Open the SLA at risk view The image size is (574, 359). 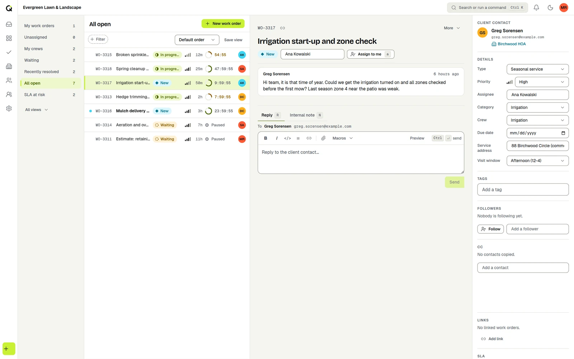tap(50, 95)
